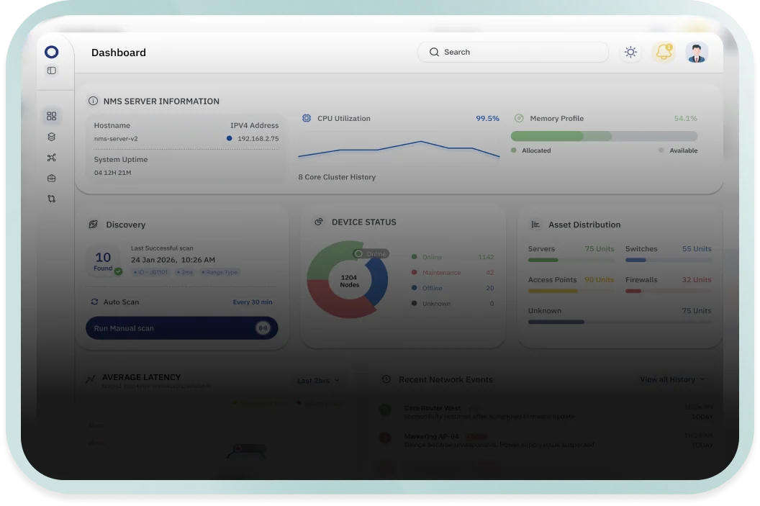Viewport: 760px width, 506px height.
Task: Open the user profile avatar
Action: 697,53
